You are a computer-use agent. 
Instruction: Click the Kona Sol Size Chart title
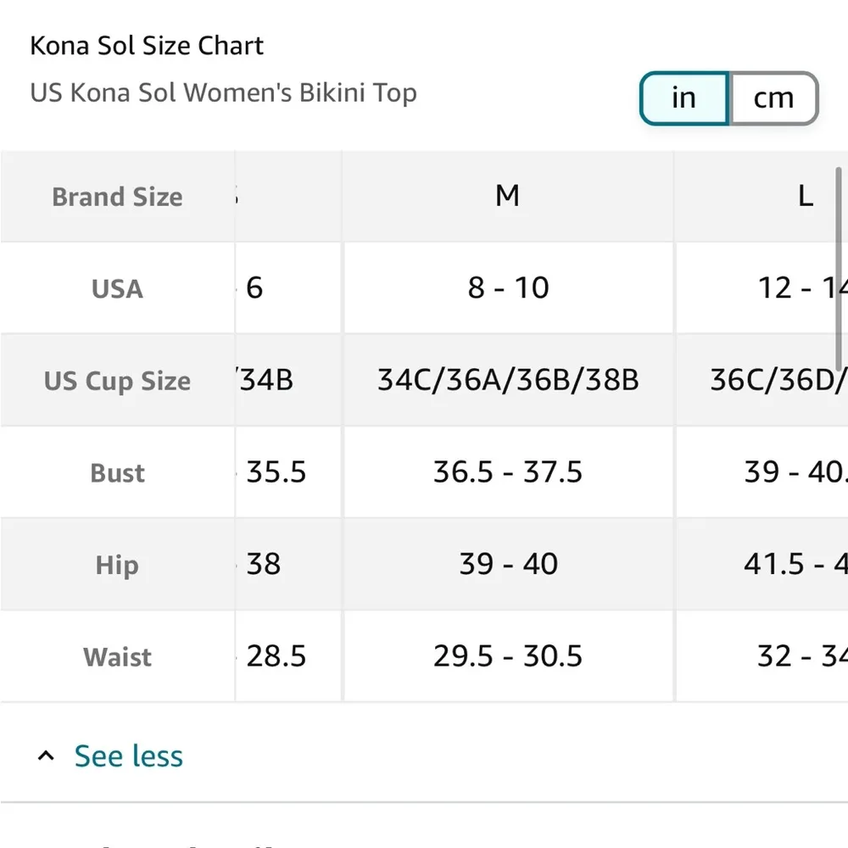[147, 45]
